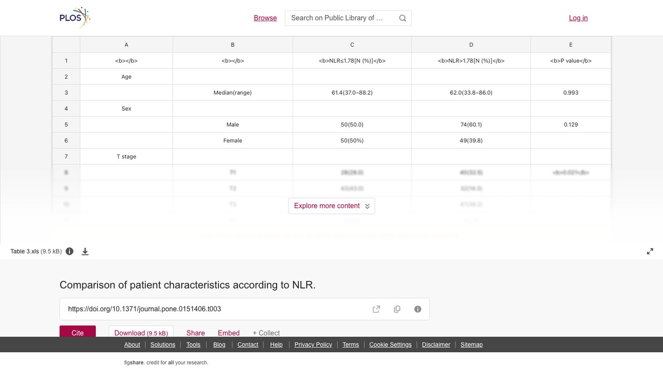Open the Privacy Policy footer link

click(x=313, y=345)
